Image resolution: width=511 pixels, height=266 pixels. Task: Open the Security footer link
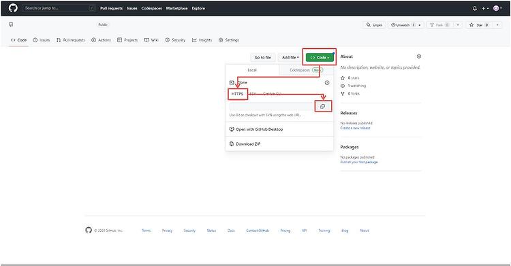(x=189, y=231)
